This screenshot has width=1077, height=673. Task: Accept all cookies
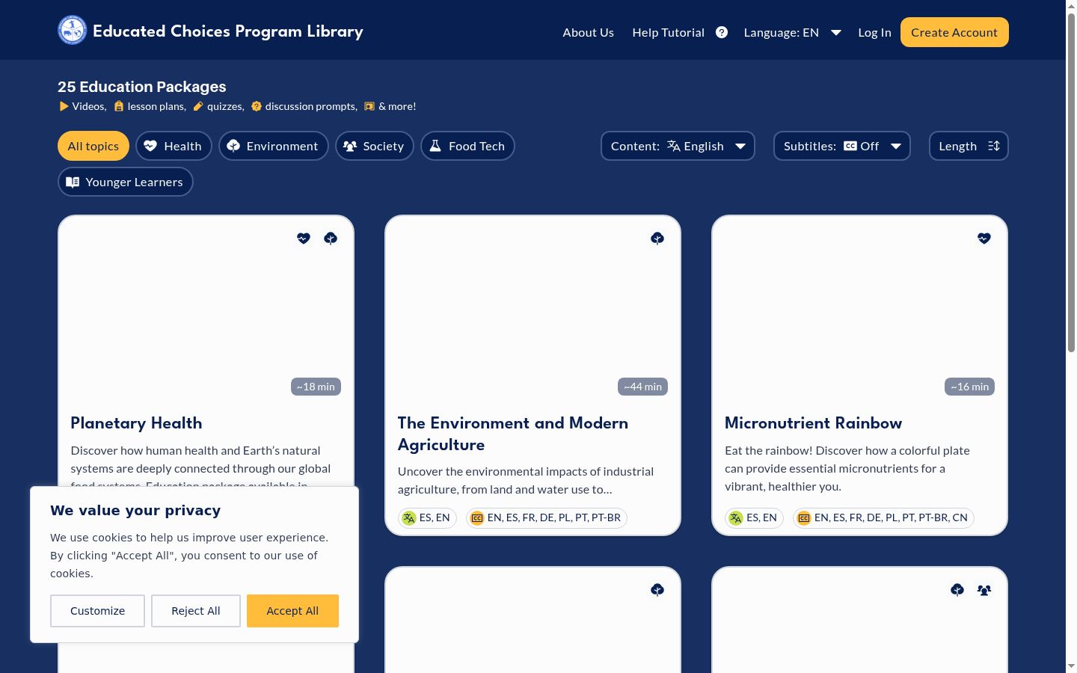(x=292, y=611)
